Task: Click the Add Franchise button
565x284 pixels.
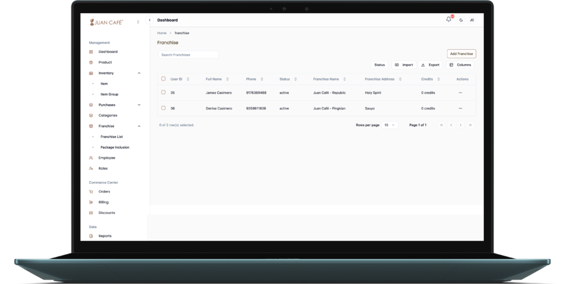Action: point(461,54)
